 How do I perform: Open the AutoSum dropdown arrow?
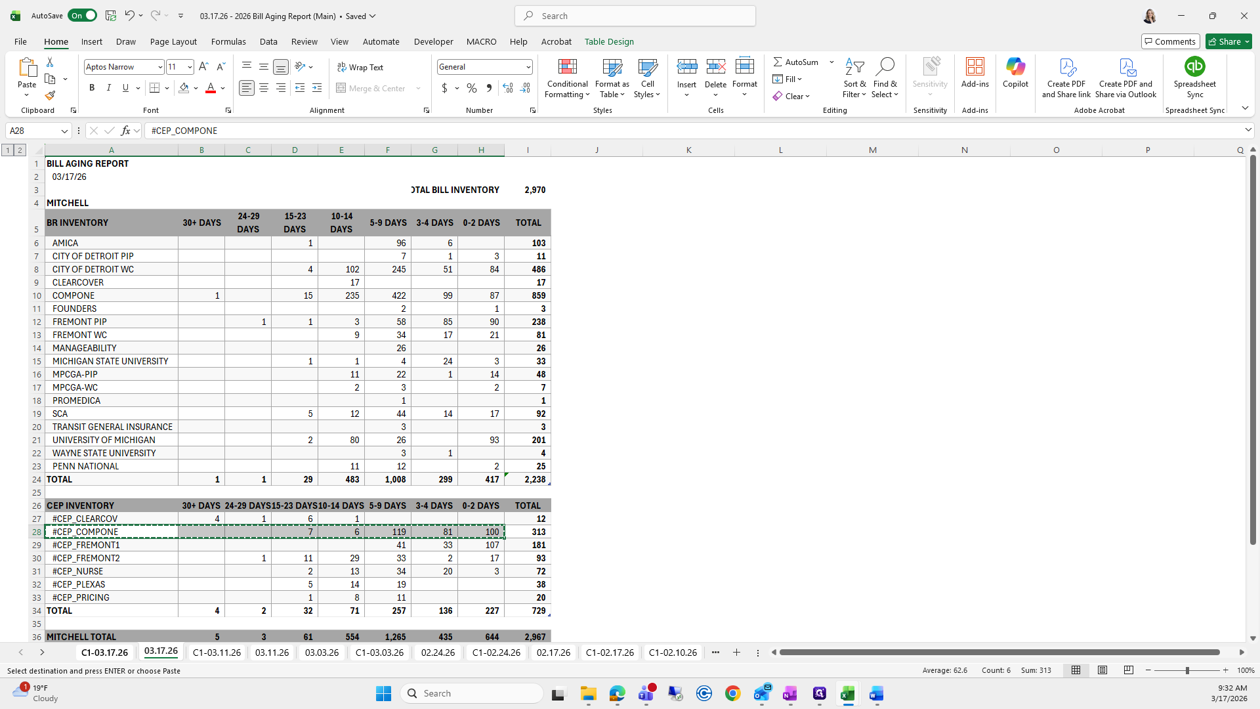click(x=831, y=62)
